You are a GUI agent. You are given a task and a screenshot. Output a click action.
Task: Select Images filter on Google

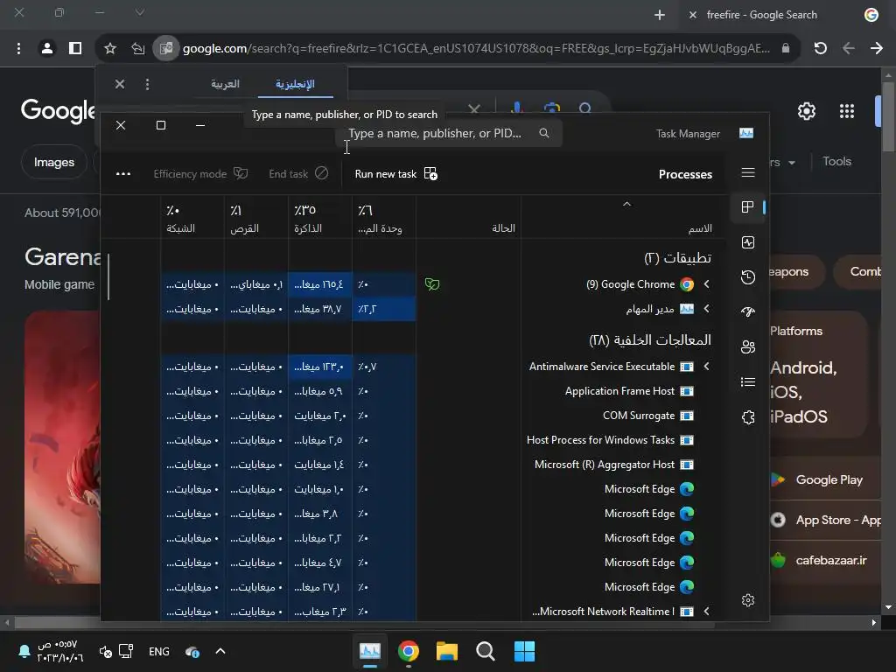tap(54, 162)
